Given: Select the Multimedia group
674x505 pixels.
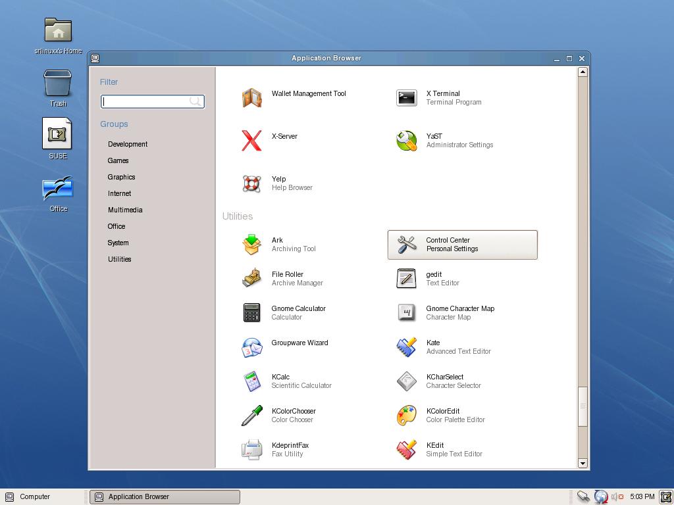Looking at the screenshot, I should [125, 210].
